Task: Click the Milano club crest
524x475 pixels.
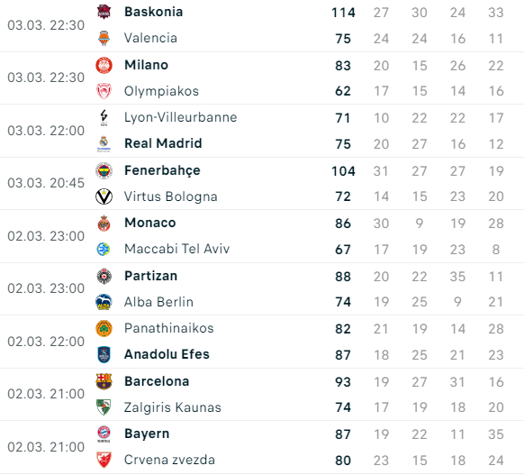Action: pyautogui.click(x=104, y=65)
